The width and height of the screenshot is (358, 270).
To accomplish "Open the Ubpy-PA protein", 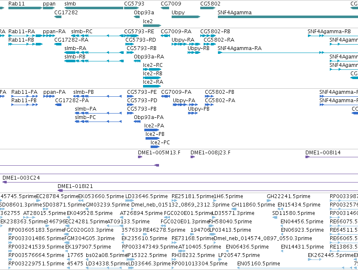I will click(x=184, y=101).
